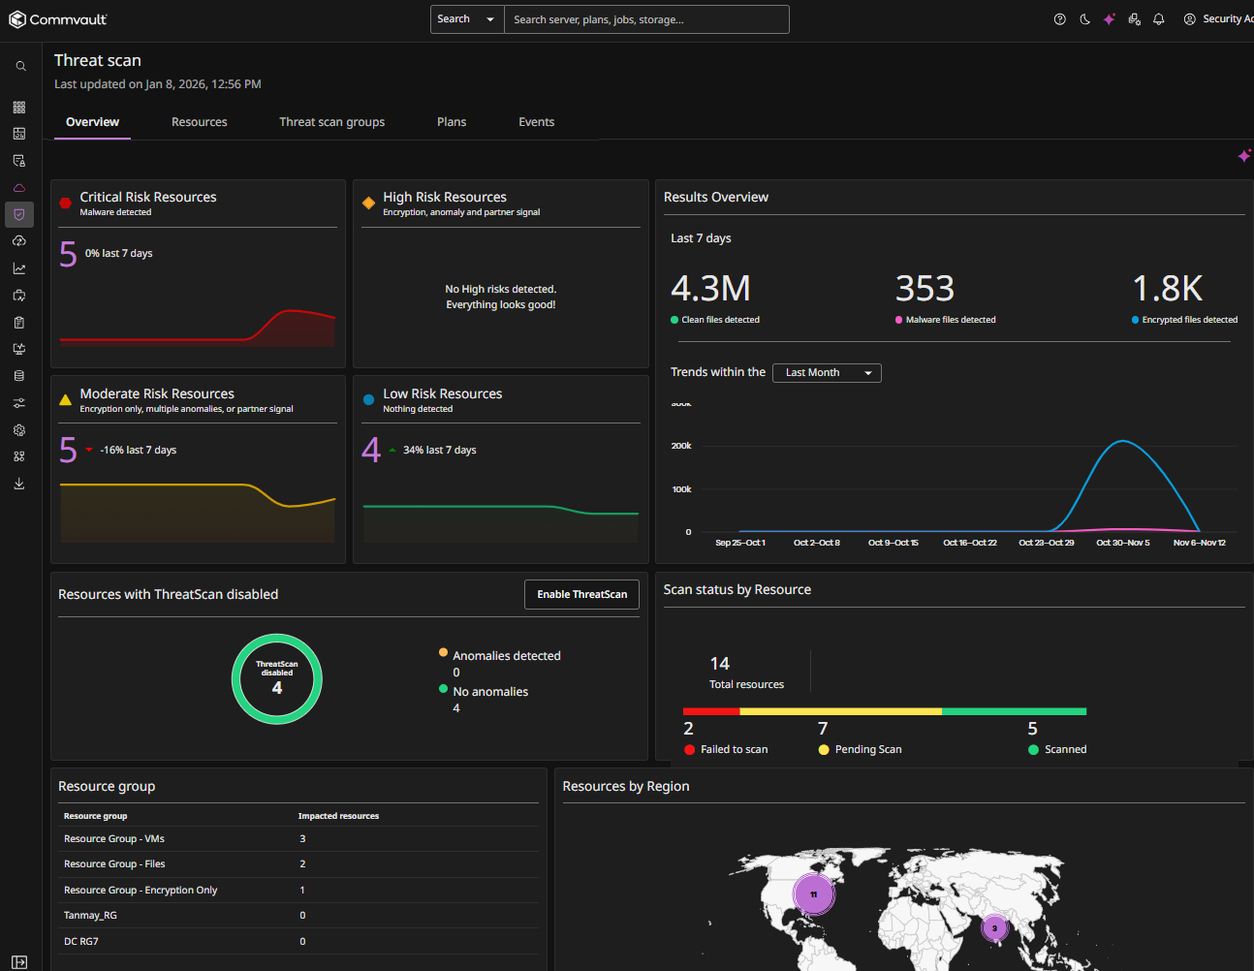Click the dashboard layout icon in the sidebar
The width and height of the screenshot is (1254, 971).
[x=19, y=134]
